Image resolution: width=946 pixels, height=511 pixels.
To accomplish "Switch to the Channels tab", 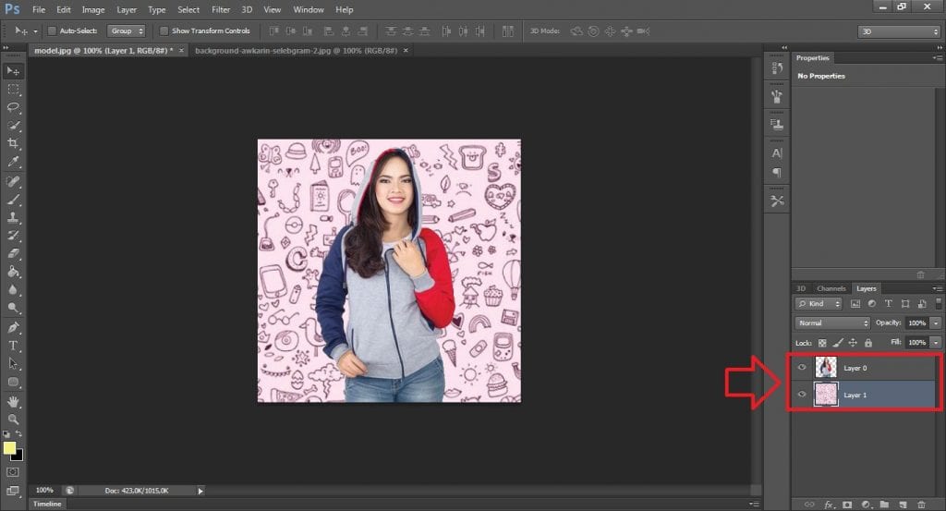I will point(831,288).
